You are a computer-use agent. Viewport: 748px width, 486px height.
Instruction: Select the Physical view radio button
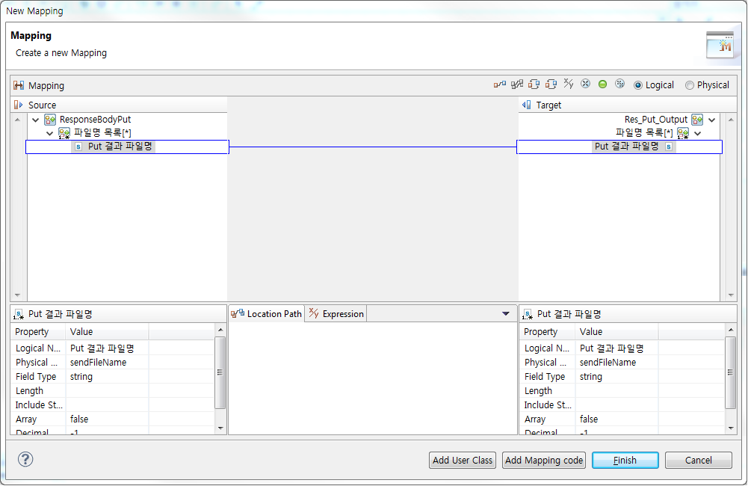pyautogui.click(x=689, y=84)
